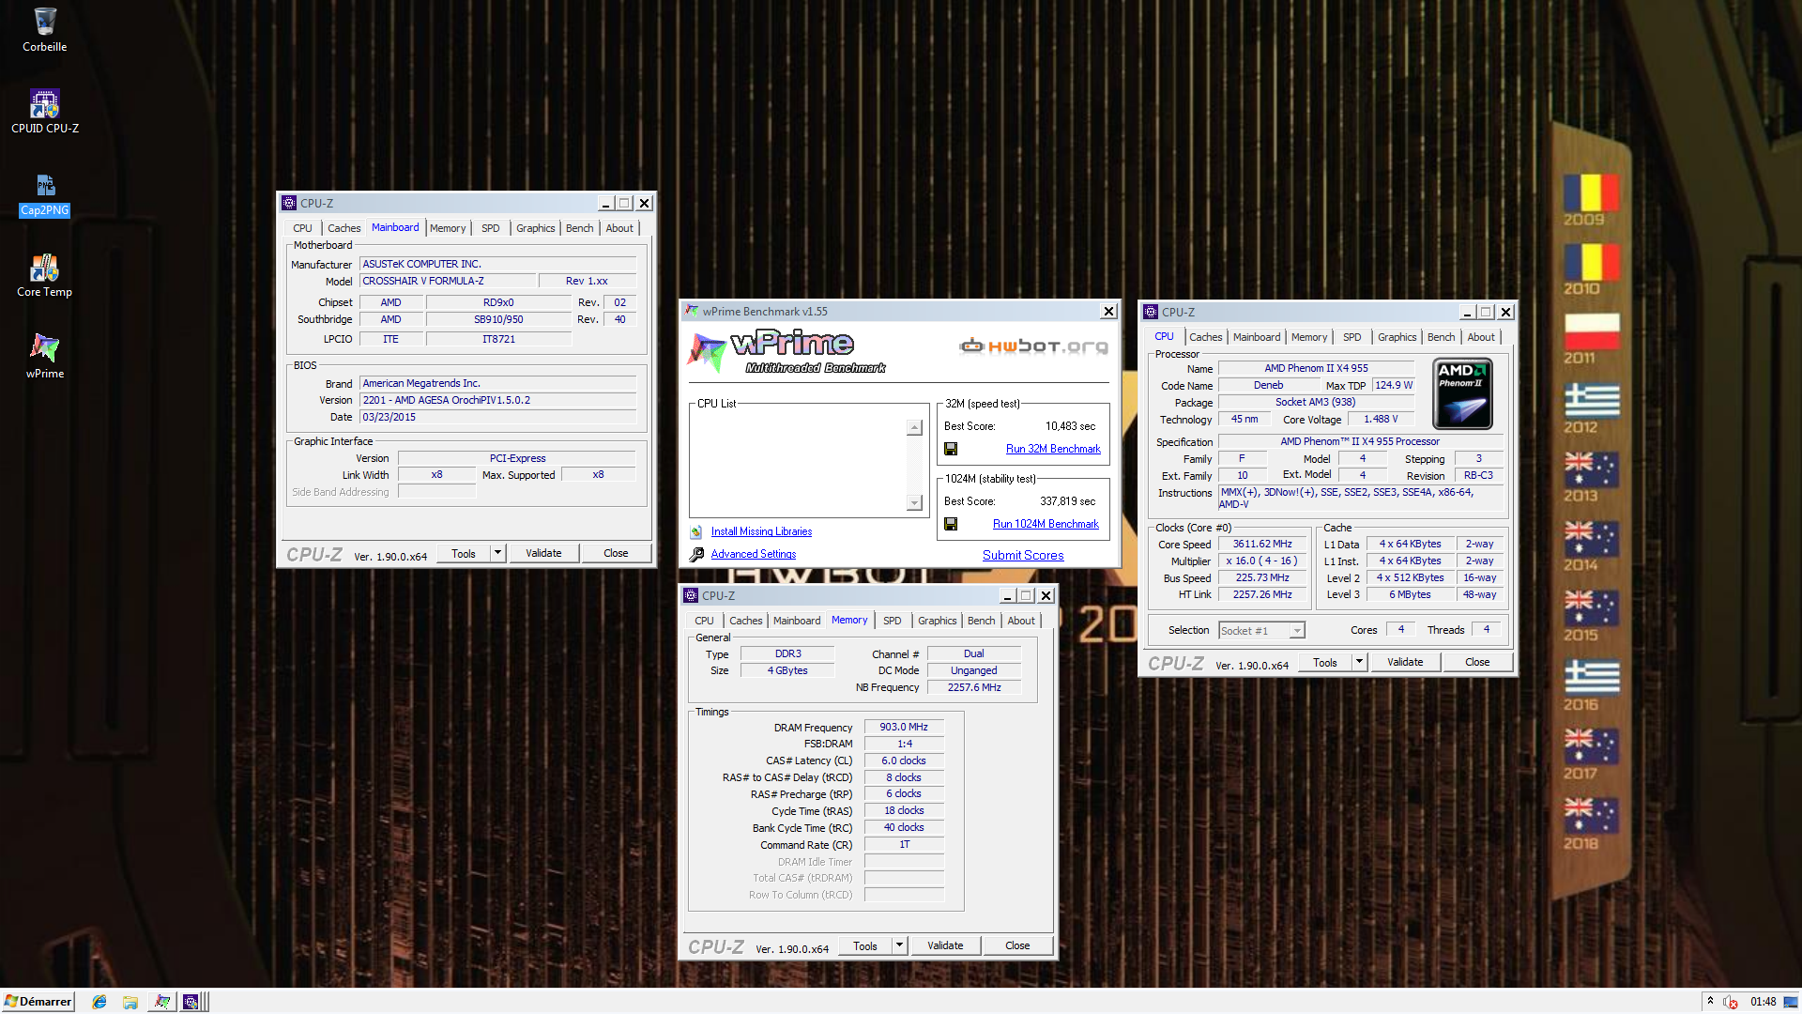
Task: Switch to Caches tab in Mainboard CPU-Z window
Action: pyautogui.click(x=344, y=228)
